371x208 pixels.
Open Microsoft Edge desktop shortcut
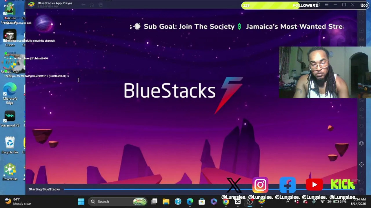point(10,94)
